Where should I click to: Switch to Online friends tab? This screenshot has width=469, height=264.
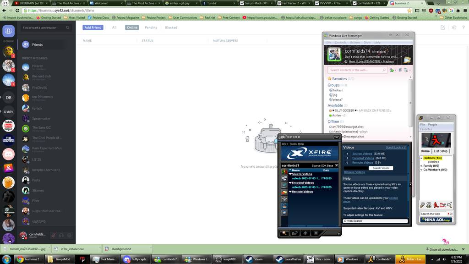tap(132, 27)
